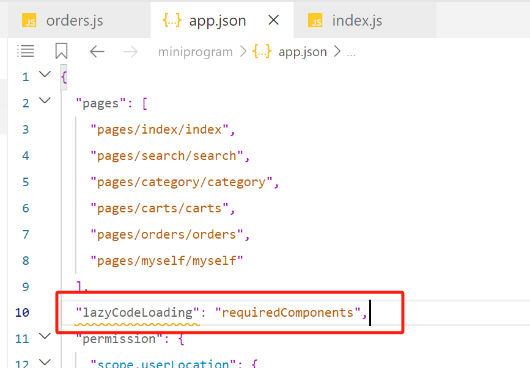Click line number 10 in the gutter
530x368 pixels.
[22, 312]
